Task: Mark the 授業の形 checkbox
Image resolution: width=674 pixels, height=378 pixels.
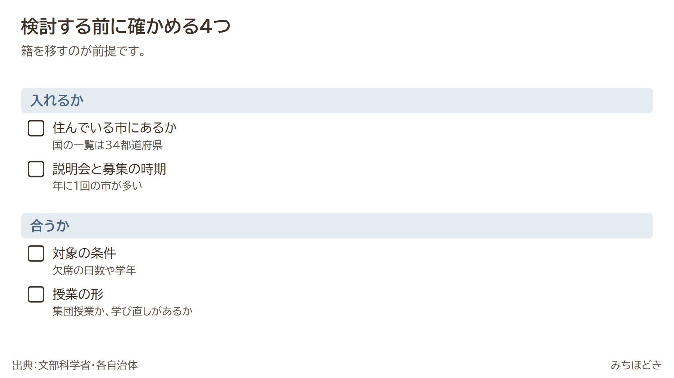Action: (36, 295)
